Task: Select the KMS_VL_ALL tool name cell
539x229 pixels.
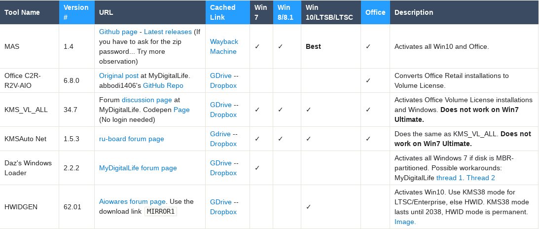Action: click(30, 110)
